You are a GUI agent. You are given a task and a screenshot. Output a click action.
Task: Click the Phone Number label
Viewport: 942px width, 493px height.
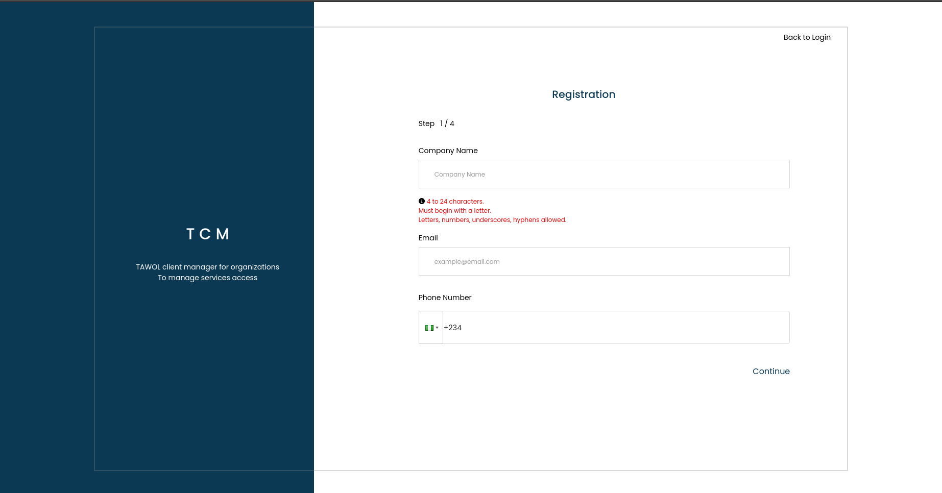(445, 298)
